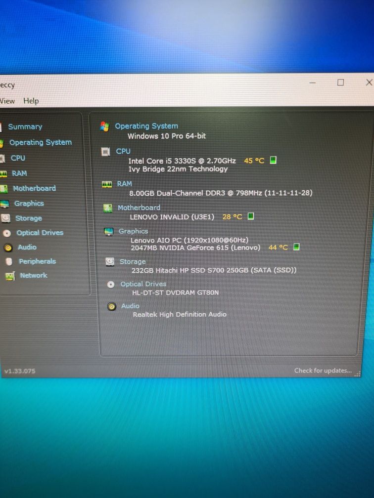Open the Graphics heading in summary
The image size is (374, 498).
click(133, 231)
